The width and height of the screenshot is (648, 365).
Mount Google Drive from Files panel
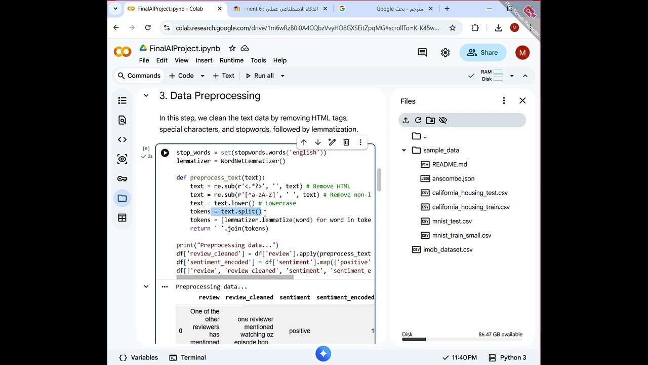pos(430,120)
